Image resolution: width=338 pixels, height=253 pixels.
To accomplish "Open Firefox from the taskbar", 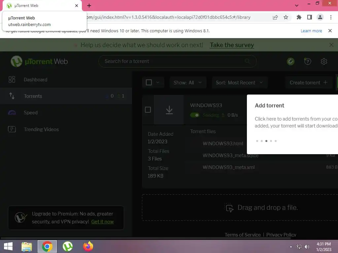I will click(88, 246).
